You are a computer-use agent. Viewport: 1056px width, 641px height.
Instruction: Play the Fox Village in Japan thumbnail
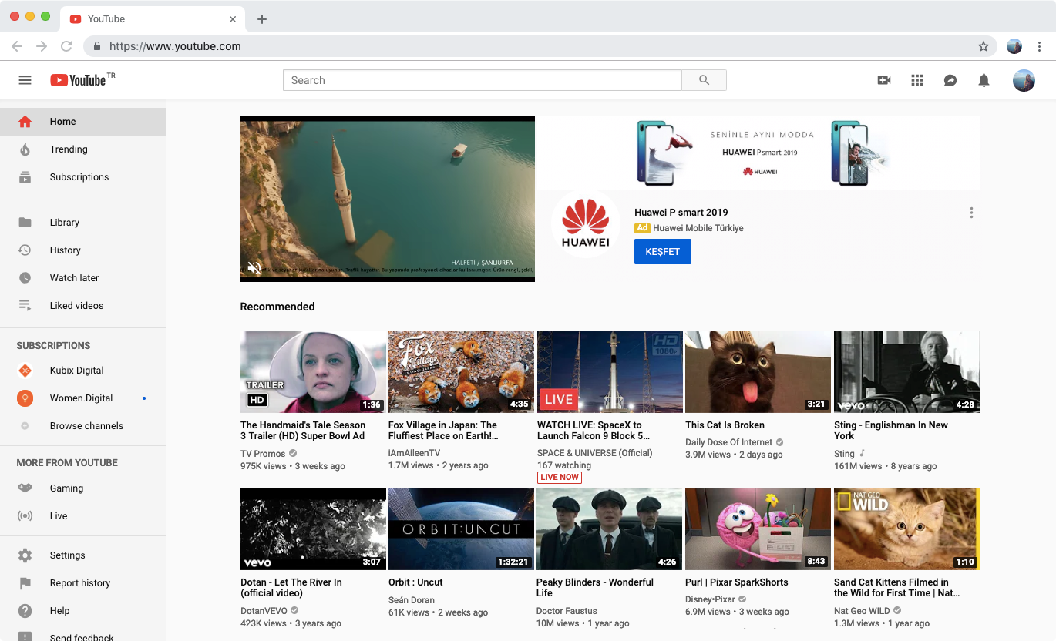click(461, 372)
